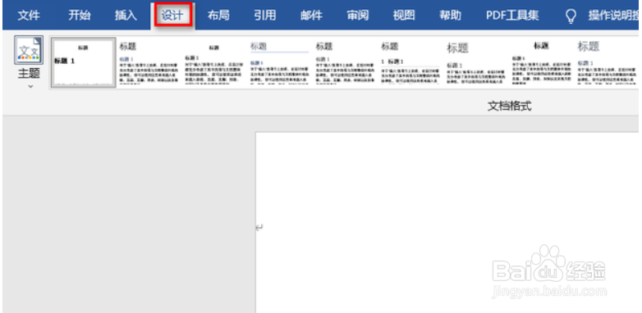Click in the blank document page

pyautogui.click(x=447, y=222)
